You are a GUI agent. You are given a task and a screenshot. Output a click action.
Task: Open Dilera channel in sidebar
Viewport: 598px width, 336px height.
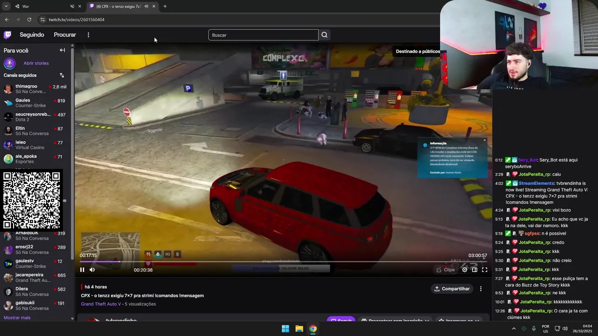pos(36,292)
